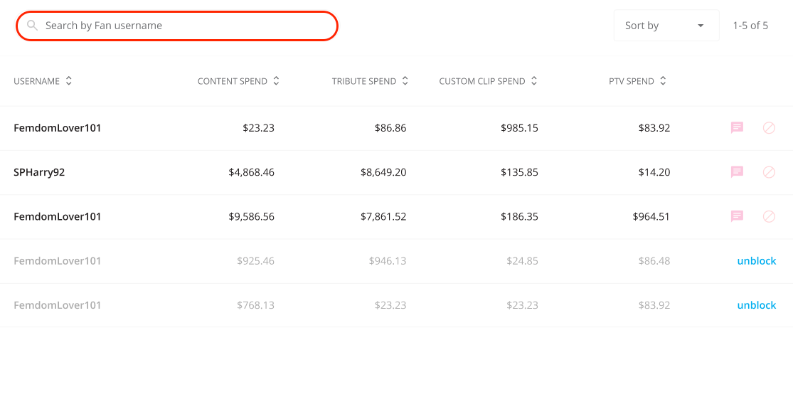Sort by Username column arrows
The width and height of the screenshot is (793, 414).
coord(69,81)
